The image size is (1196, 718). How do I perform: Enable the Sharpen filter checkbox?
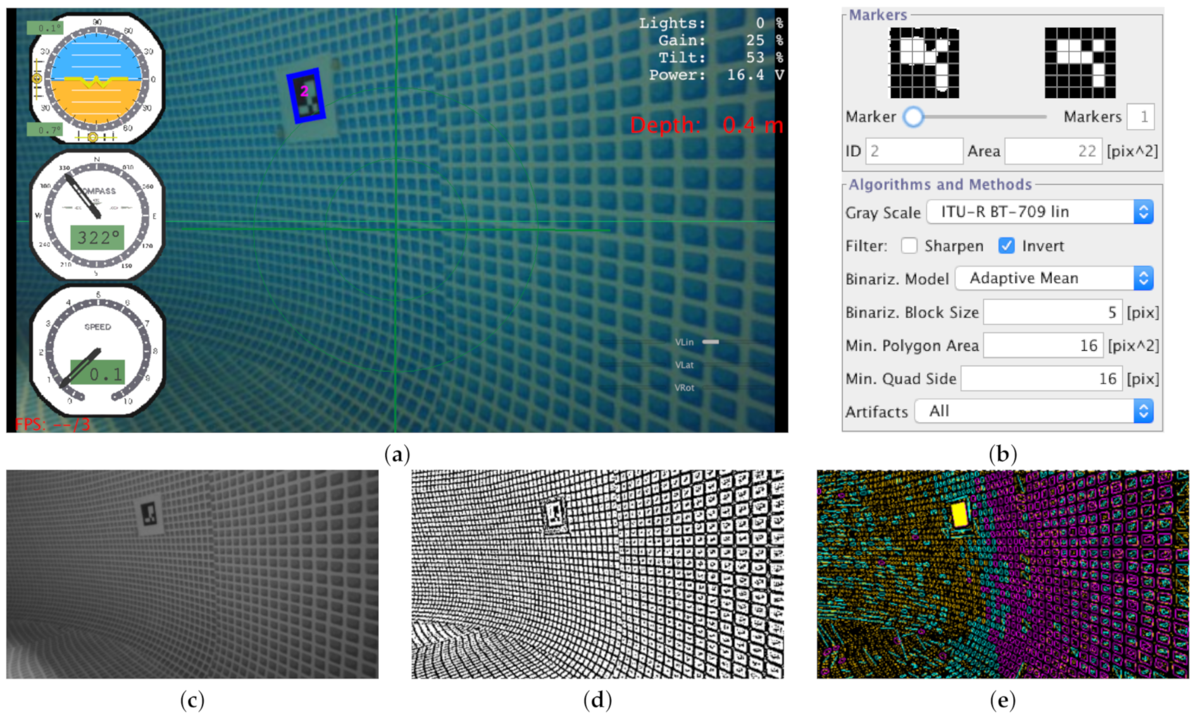909,246
